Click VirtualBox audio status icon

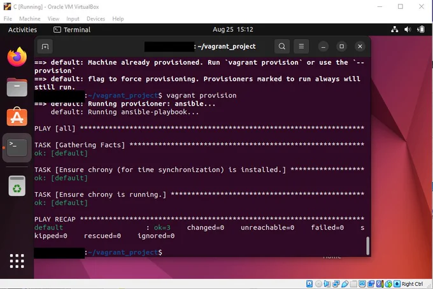[327, 284]
